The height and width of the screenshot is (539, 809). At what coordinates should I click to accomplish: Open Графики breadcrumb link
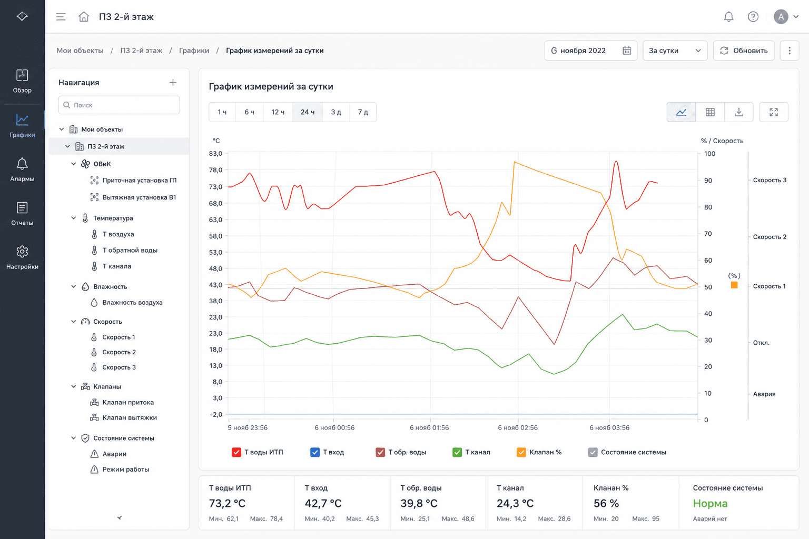[x=194, y=51]
